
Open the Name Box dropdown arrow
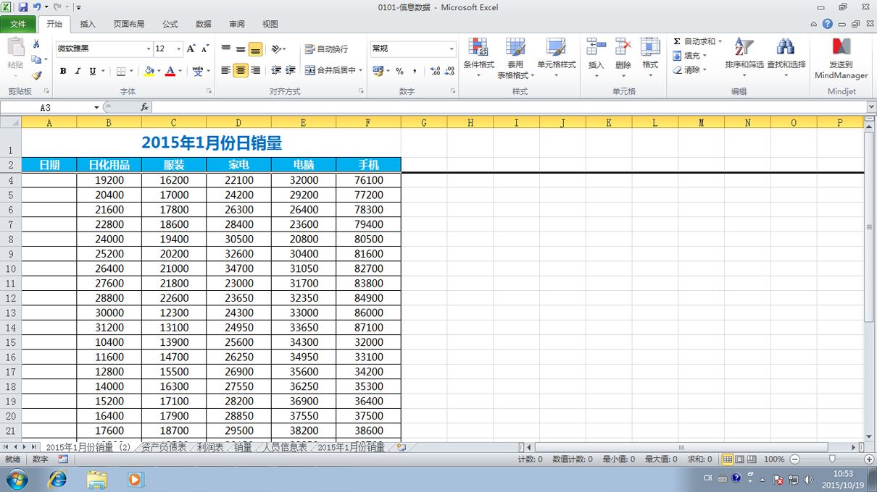(96, 107)
